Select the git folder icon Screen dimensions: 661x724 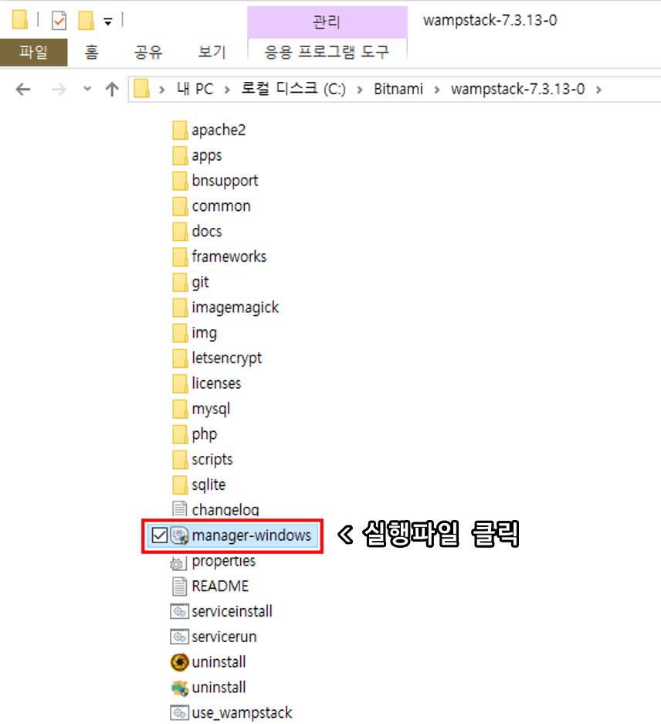coord(180,283)
